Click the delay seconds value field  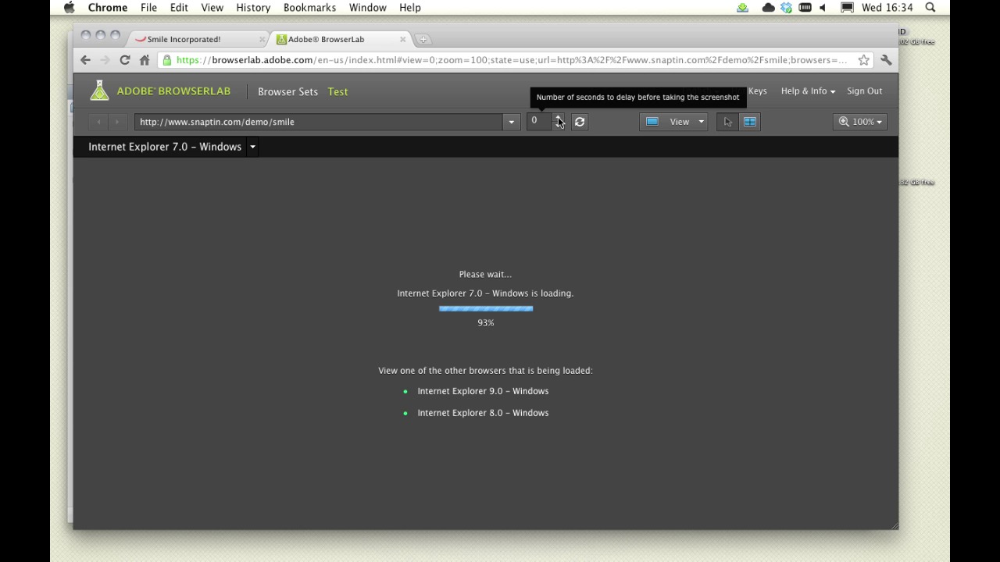(539, 122)
